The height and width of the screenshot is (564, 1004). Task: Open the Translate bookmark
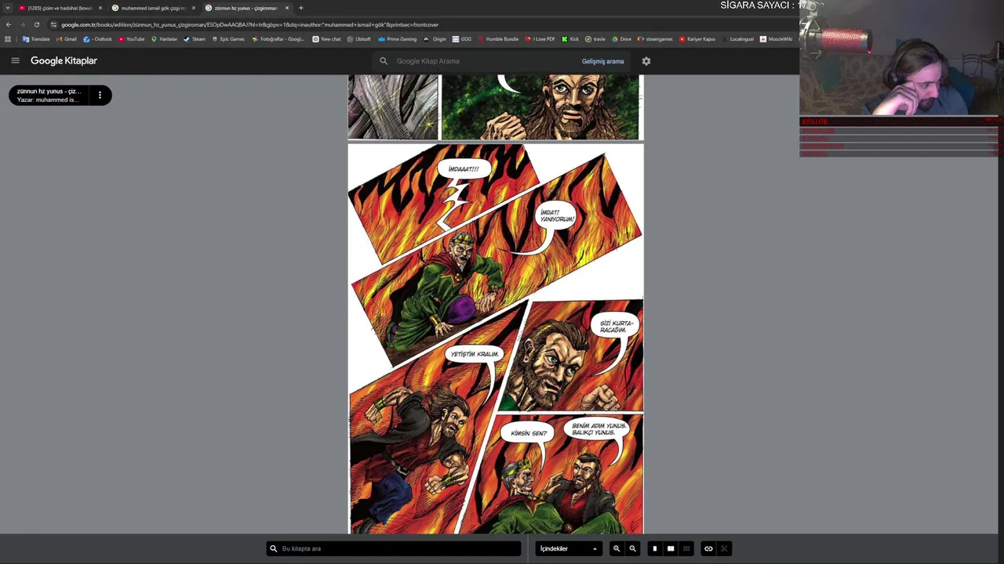coord(36,39)
